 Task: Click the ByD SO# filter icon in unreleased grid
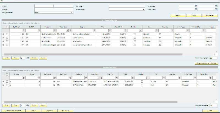pos(39,30)
